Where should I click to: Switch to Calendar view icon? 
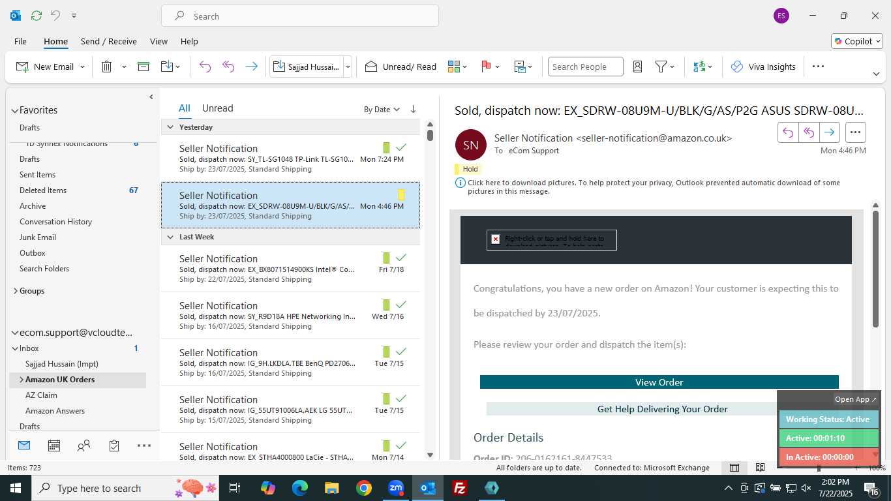click(x=54, y=446)
